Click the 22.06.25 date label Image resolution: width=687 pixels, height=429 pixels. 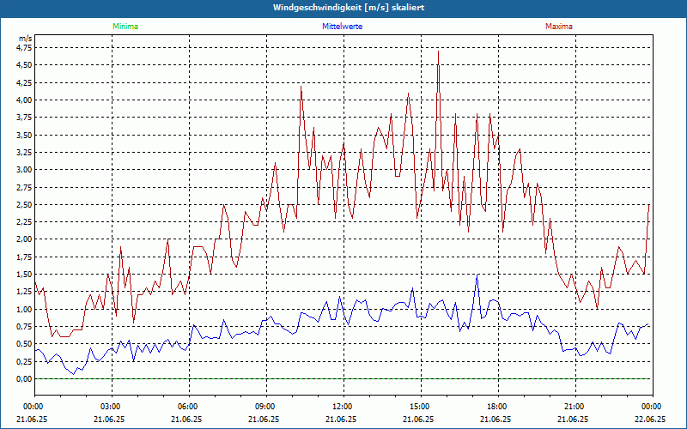650,419
